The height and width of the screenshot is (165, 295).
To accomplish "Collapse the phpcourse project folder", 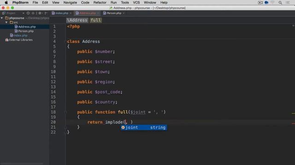I will pos(2,18).
